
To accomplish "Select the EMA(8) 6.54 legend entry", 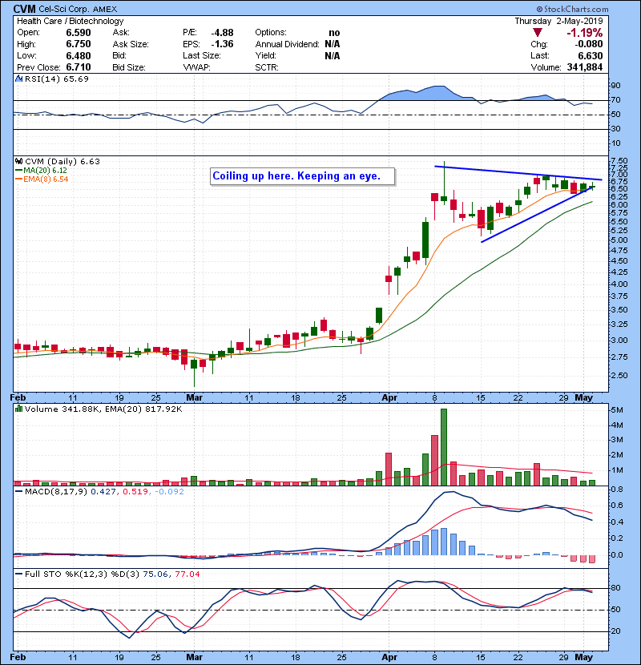I will (x=42, y=179).
